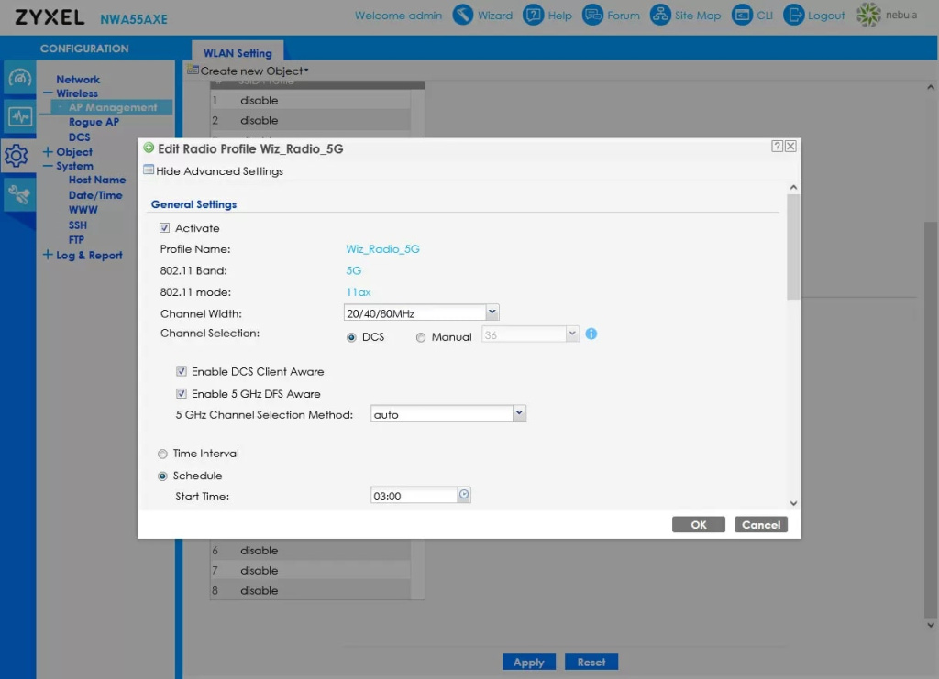
Task: Select the Manual channel radio button
Action: (x=421, y=337)
